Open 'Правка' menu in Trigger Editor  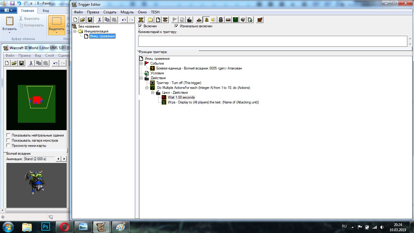[93, 12]
